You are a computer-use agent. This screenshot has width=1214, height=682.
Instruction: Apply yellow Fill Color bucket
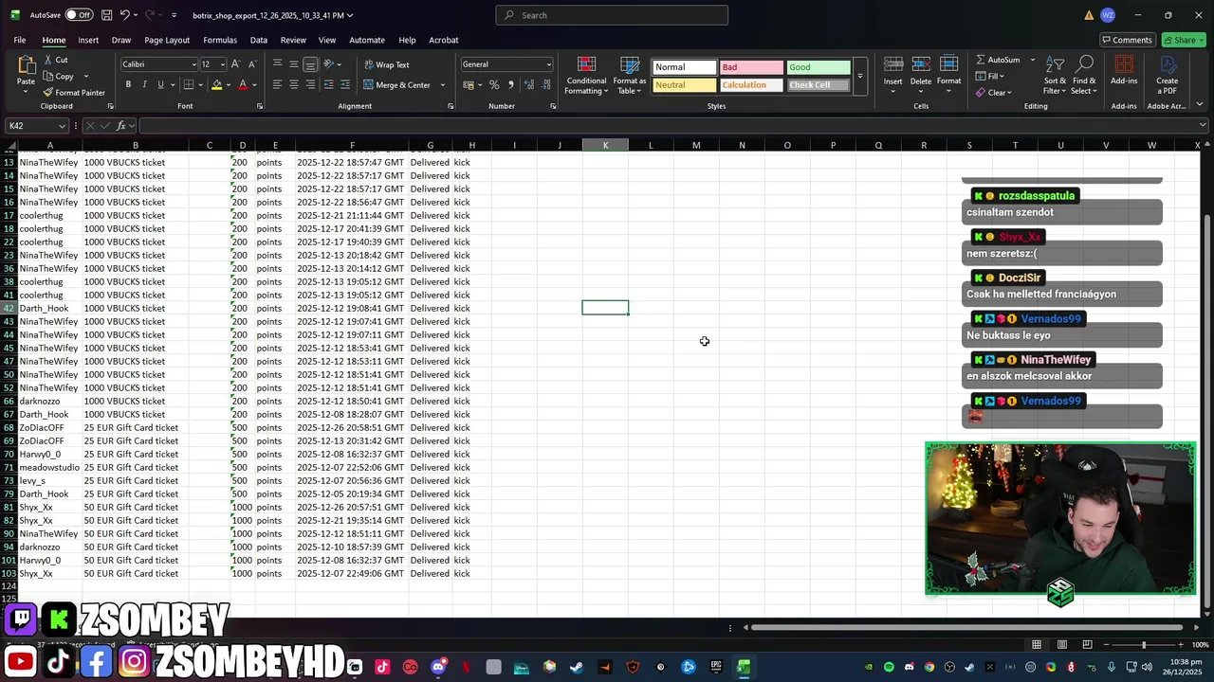click(x=216, y=85)
